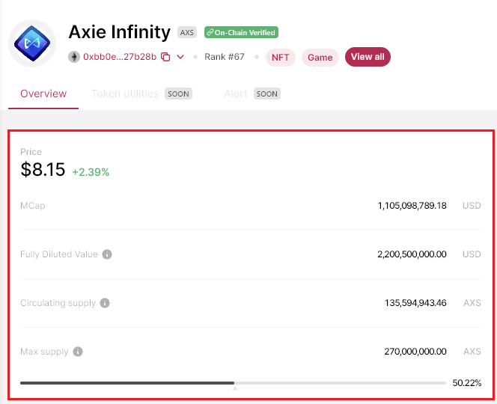
Task: Click the Axie Infinity token logo
Action: pyautogui.click(x=32, y=43)
